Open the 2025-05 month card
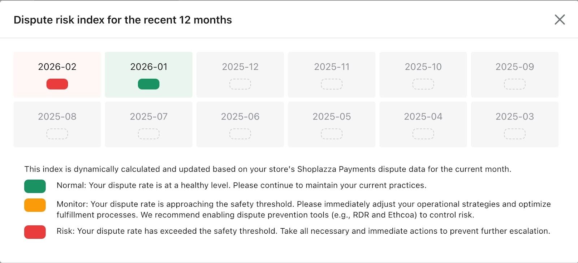The height and width of the screenshot is (263, 578). point(332,117)
